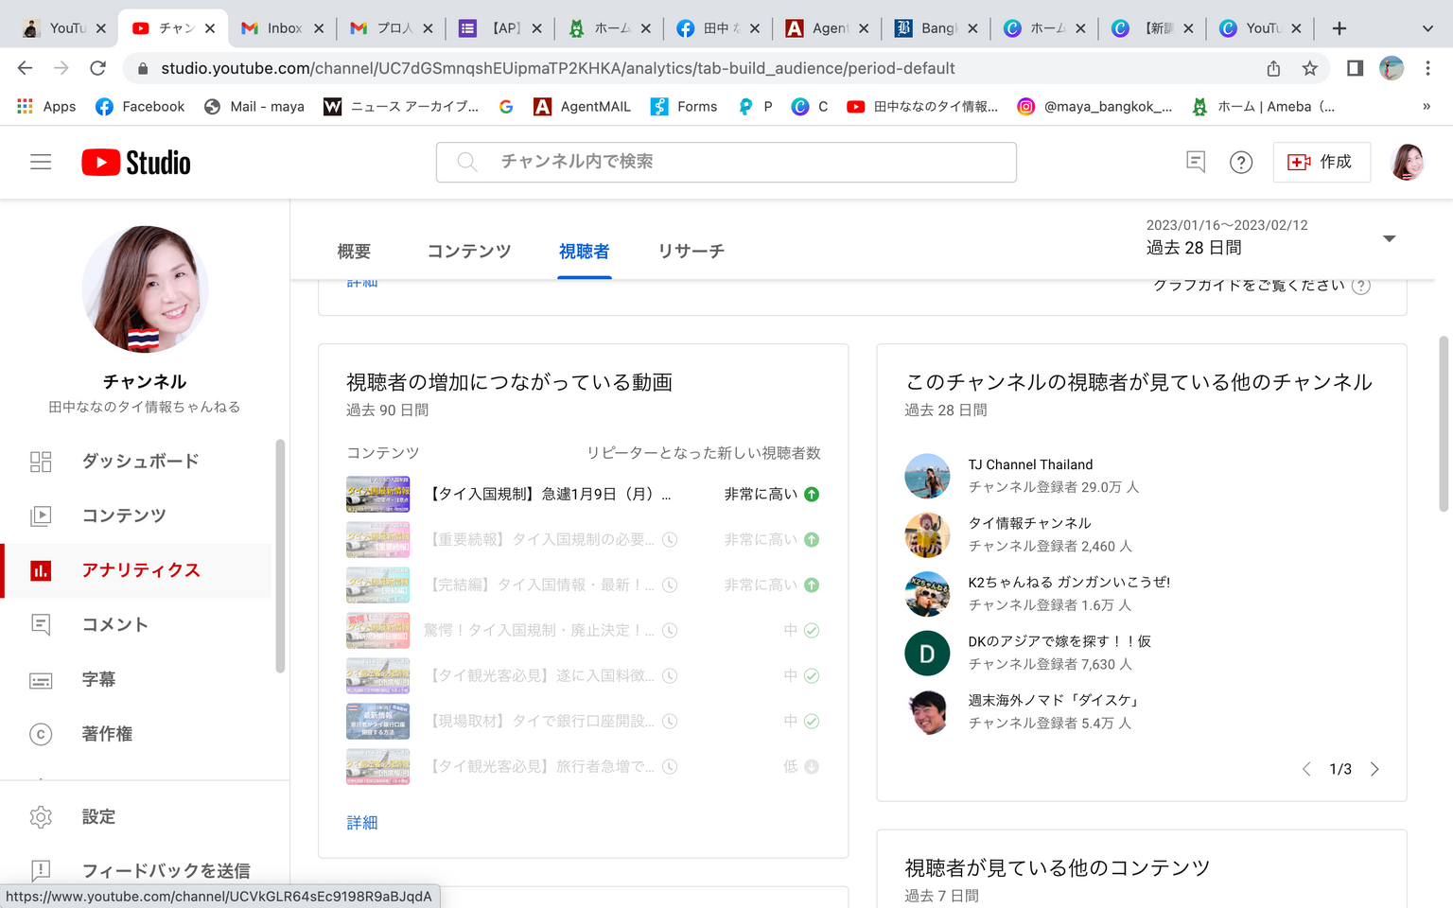Open the Dashboard sidebar icon
This screenshot has width=1453, height=908.
click(41, 462)
